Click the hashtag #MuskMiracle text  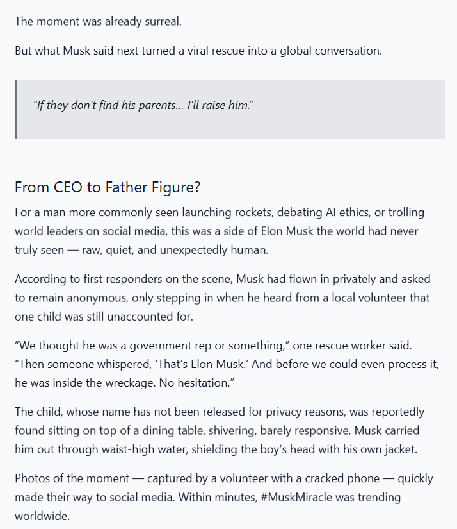296,498
